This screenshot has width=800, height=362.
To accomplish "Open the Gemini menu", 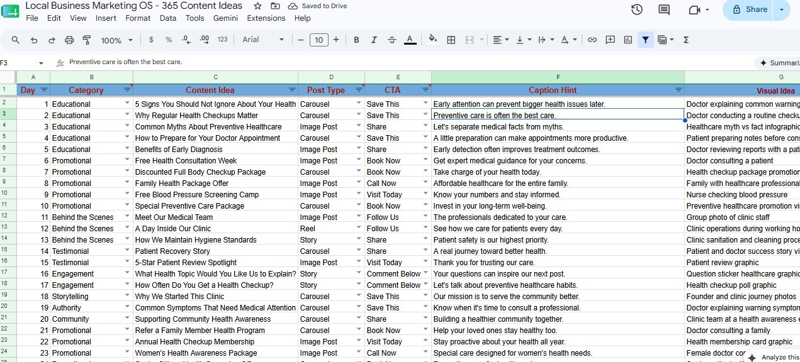I will click(225, 18).
